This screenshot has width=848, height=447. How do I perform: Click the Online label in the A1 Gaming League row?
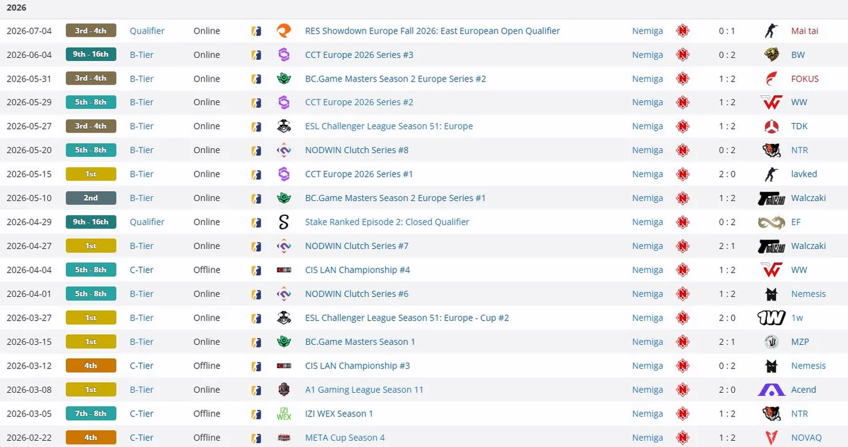pyautogui.click(x=207, y=390)
